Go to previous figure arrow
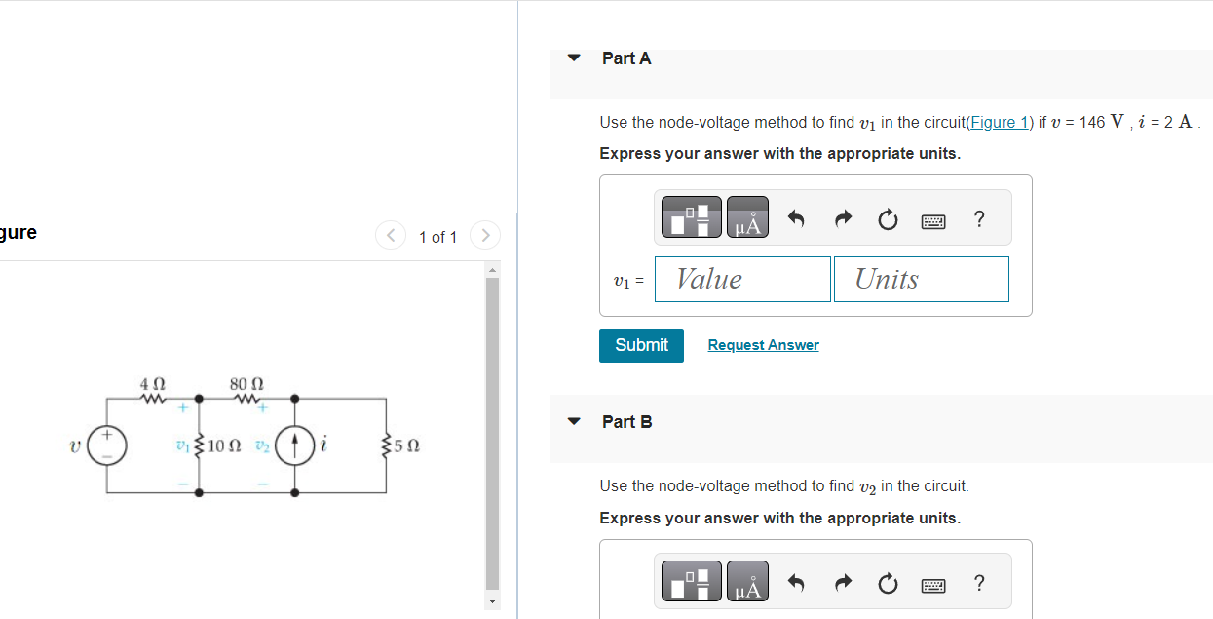 (391, 236)
